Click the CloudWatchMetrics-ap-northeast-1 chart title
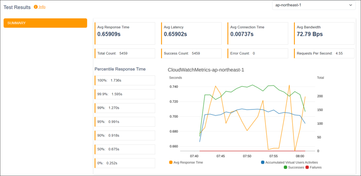361x176 pixels. [x=206, y=70]
